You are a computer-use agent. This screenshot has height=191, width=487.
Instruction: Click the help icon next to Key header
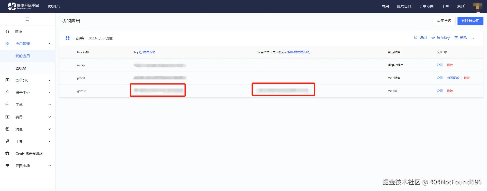tap(141, 52)
